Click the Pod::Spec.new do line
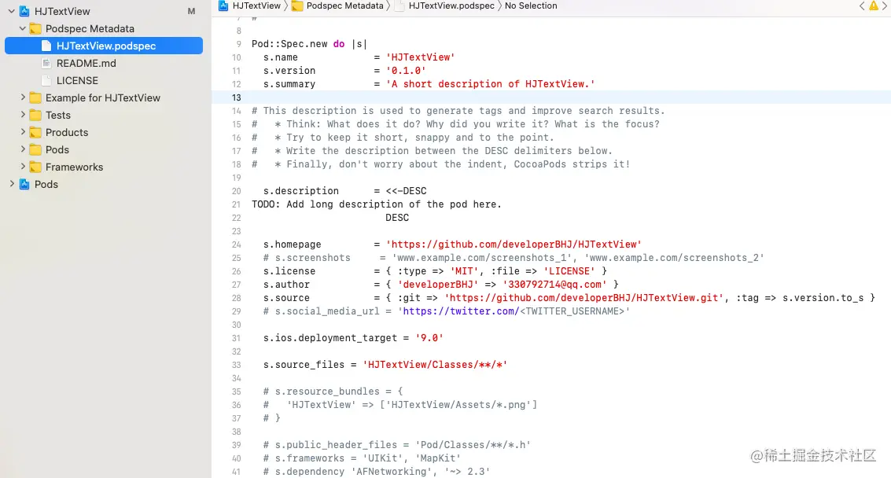This screenshot has height=478, width=891. click(x=310, y=44)
